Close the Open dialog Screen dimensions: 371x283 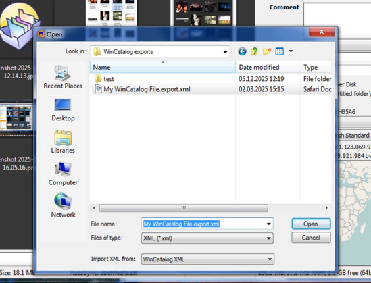tap(322, 32)
